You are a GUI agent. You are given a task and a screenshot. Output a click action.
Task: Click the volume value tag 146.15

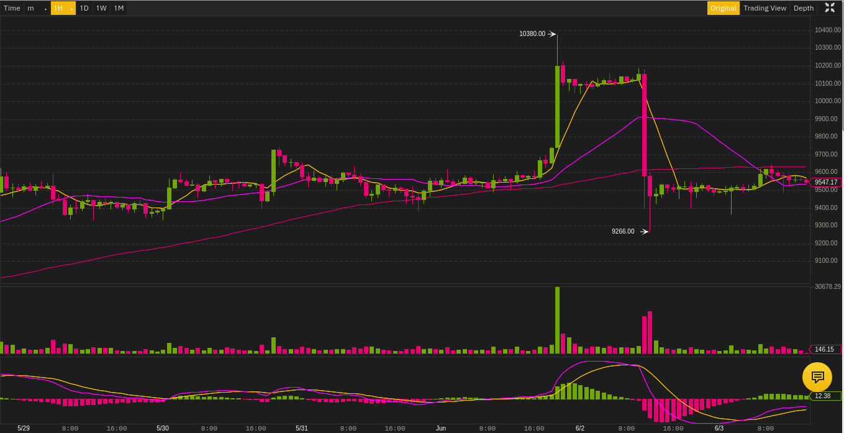click(x=826, y=349)
